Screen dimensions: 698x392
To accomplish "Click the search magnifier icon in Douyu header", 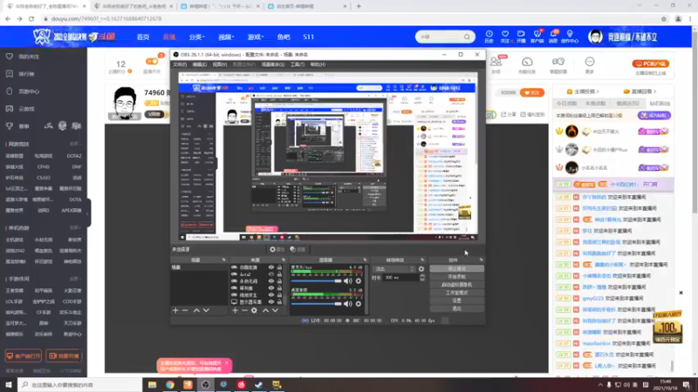I will point(467,37).
